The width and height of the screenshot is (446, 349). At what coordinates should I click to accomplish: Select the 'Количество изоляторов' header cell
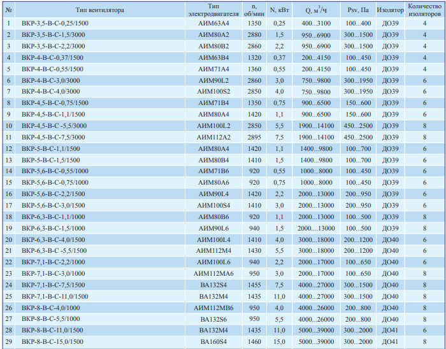coord(424,10)
